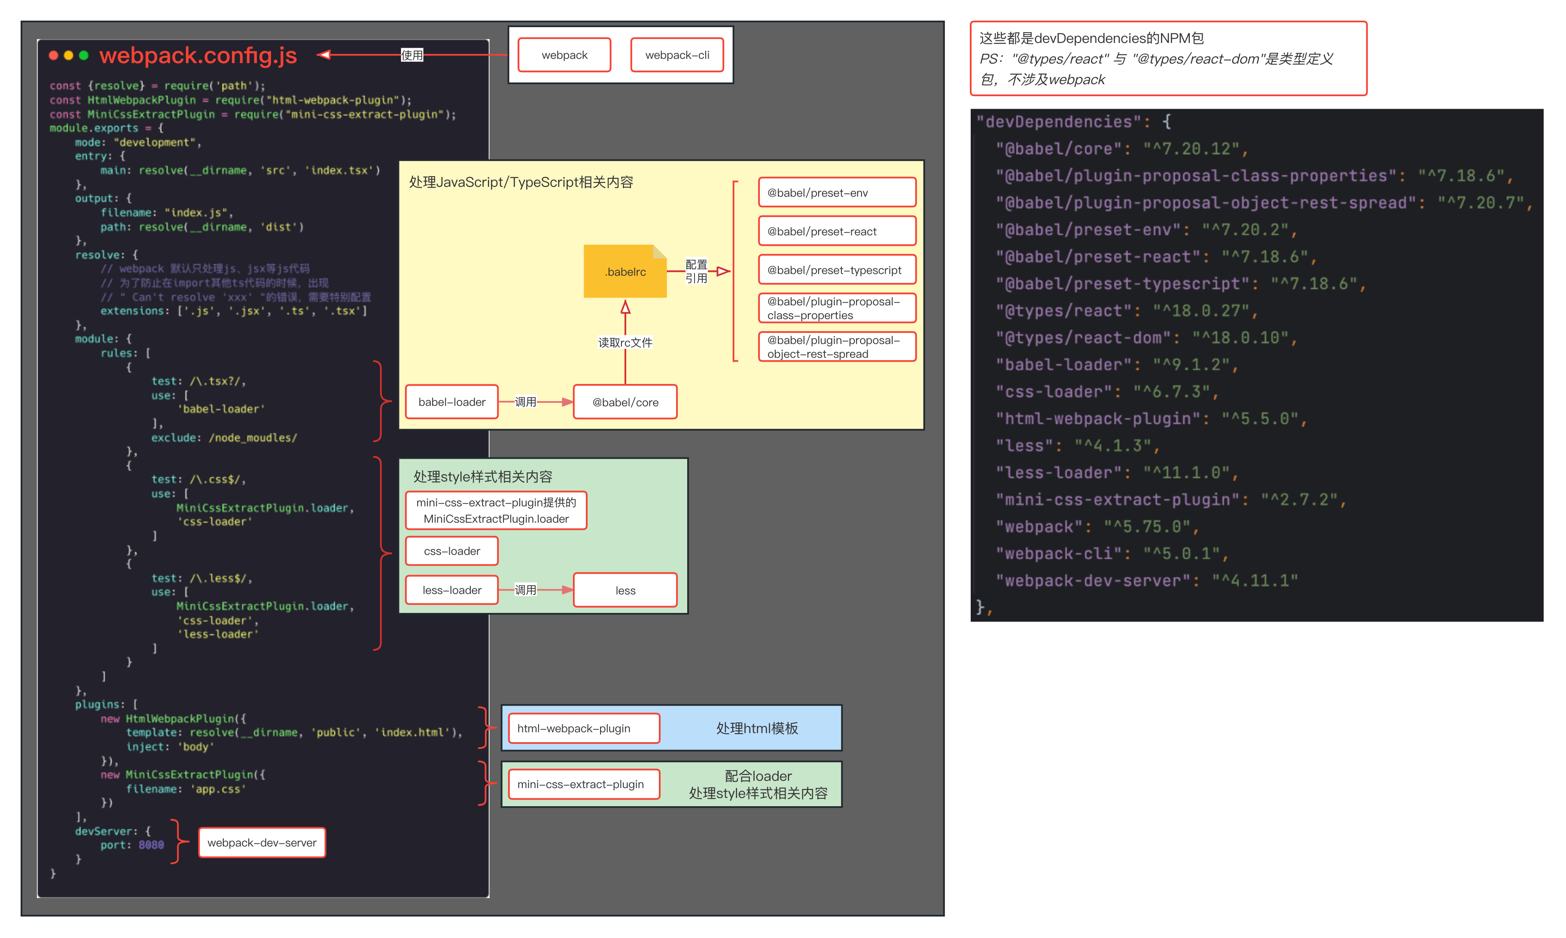1566x938 pixels.
Task: Click the webpack.config.js title
Action: click(198, 56)
